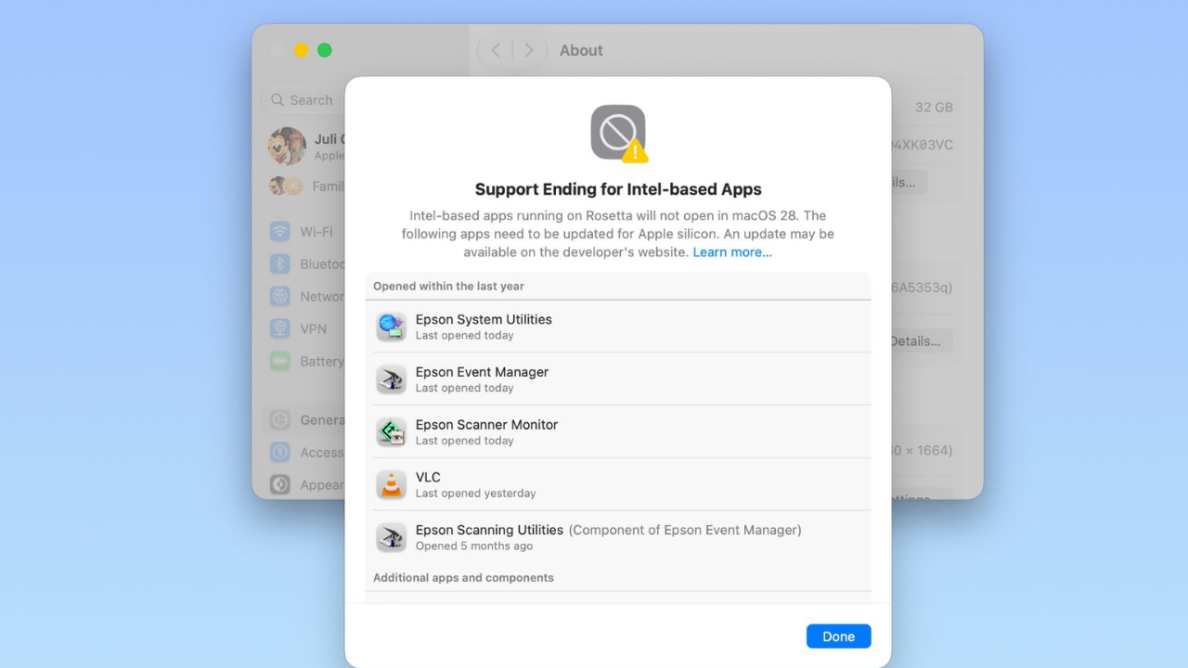Click the search magnifier icon in sidebar
The width and height of the screenshot is (1188, 668).
click(x=278, y=100)
